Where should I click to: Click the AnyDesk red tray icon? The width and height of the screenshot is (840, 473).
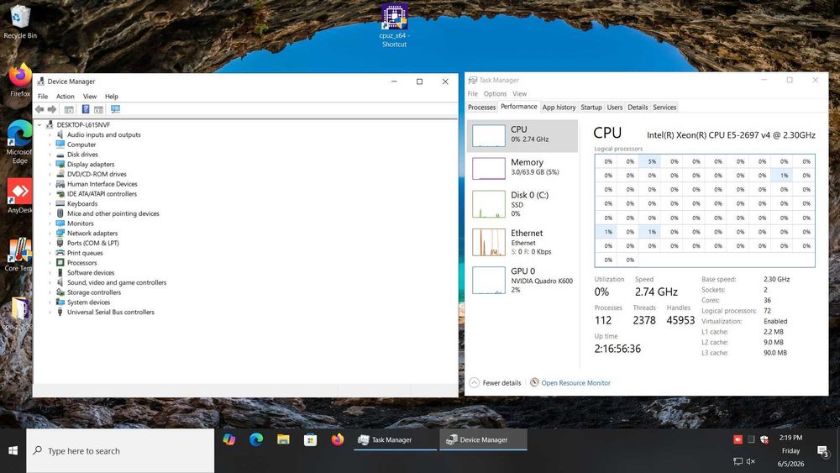[x=738, y=439]
